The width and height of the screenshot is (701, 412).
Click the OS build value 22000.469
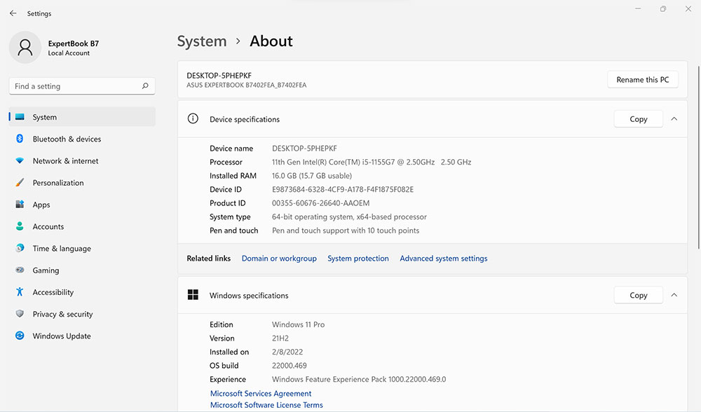pos(290,366)
